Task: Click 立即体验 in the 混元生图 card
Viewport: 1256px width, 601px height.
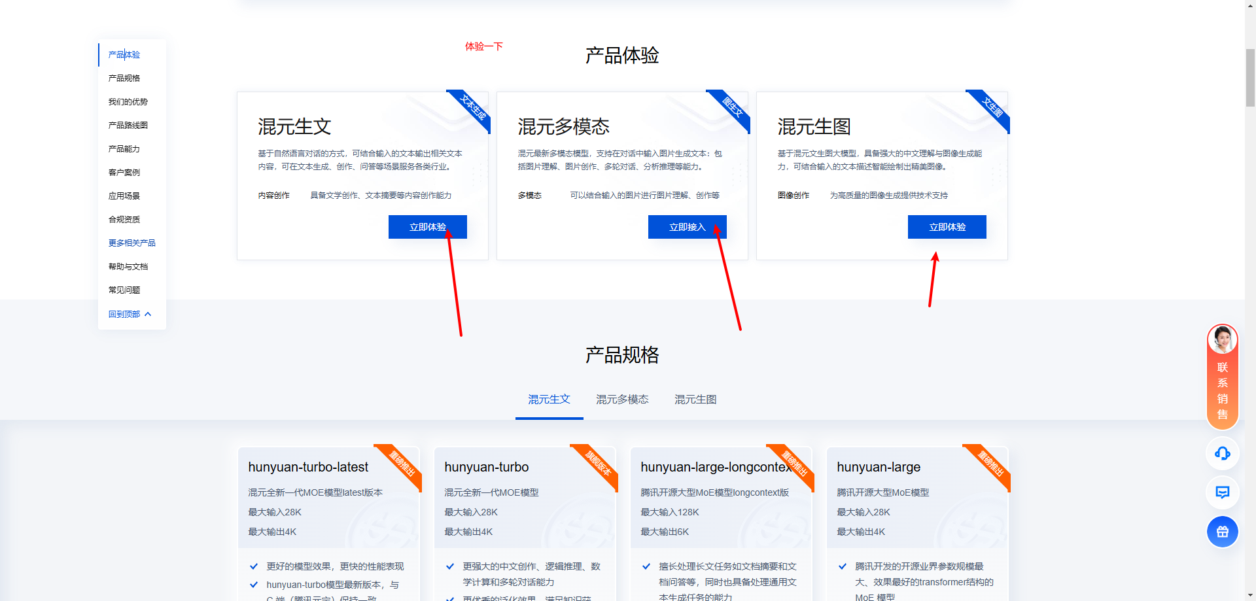Action: point(947,227)
